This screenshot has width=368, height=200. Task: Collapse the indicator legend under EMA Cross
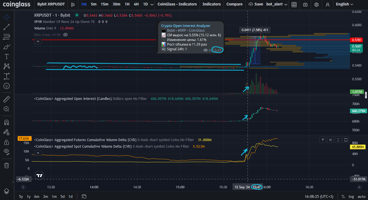coord(38,41)
